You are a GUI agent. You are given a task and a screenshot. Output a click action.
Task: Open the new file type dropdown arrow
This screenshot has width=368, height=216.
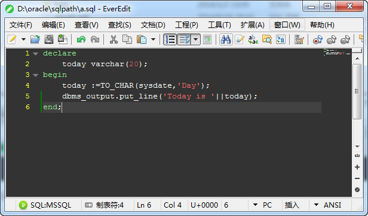click(23, 39)
